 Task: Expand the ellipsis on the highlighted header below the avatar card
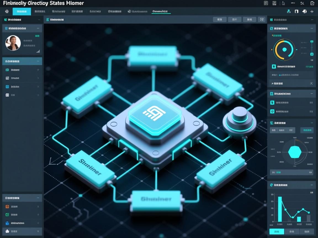38,61
